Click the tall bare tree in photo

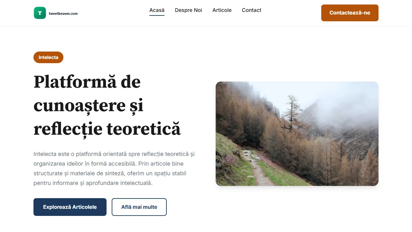(292, 113)
